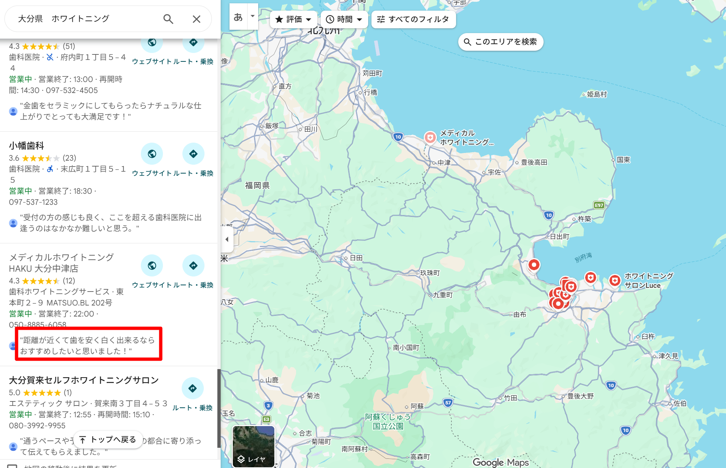The height and width of the screenshot is (468, 726).
Task: Click the website globe icon of the 府内町 listing
Action: pos(152,43)
